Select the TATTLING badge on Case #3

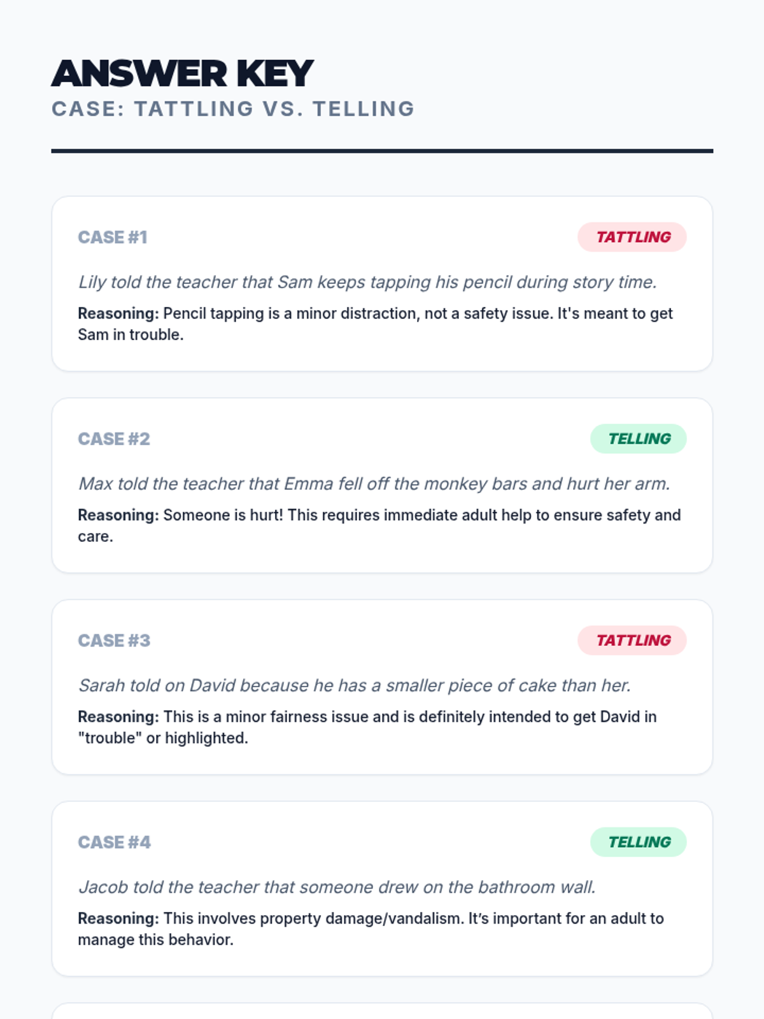pos(632,640)
